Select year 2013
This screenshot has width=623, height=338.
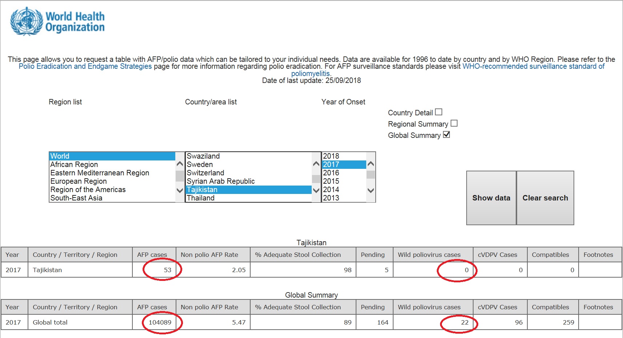(344, 198)
